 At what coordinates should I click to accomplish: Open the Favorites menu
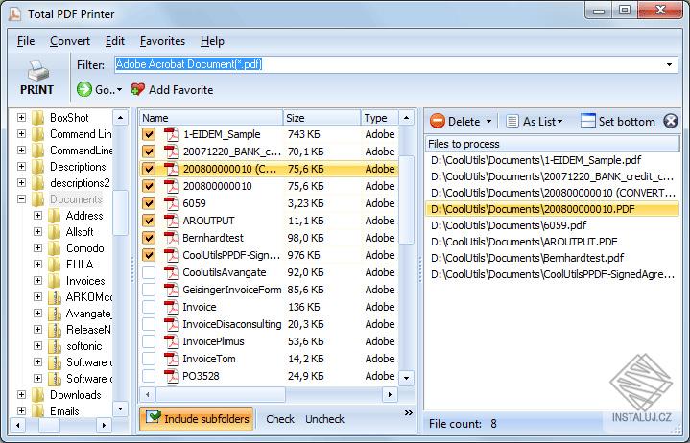tap(162, 41)
